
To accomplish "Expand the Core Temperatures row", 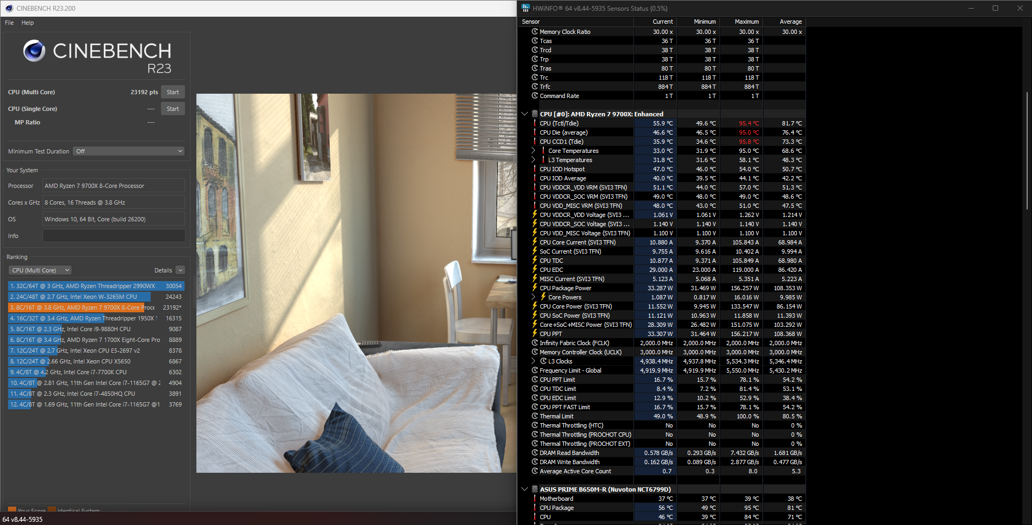I will pyautogui.click(x=533, y=151).
